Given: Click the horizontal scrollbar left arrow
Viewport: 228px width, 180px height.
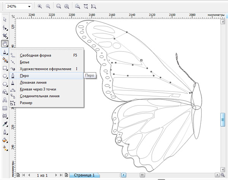Looking at the screenshot, I should 123,175.
